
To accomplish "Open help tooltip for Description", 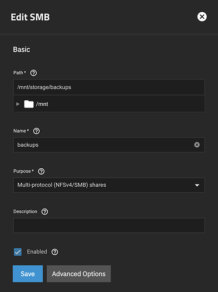I will 44,211.
